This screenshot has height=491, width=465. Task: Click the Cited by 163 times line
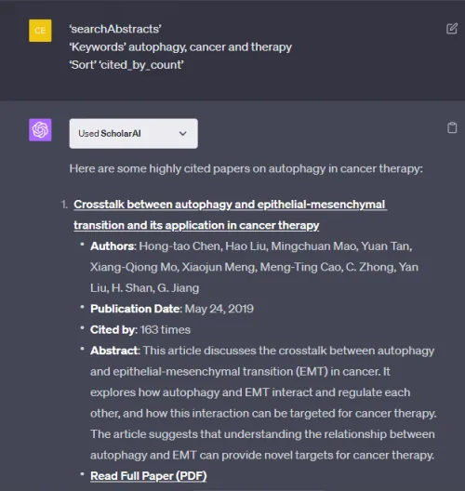140,330
